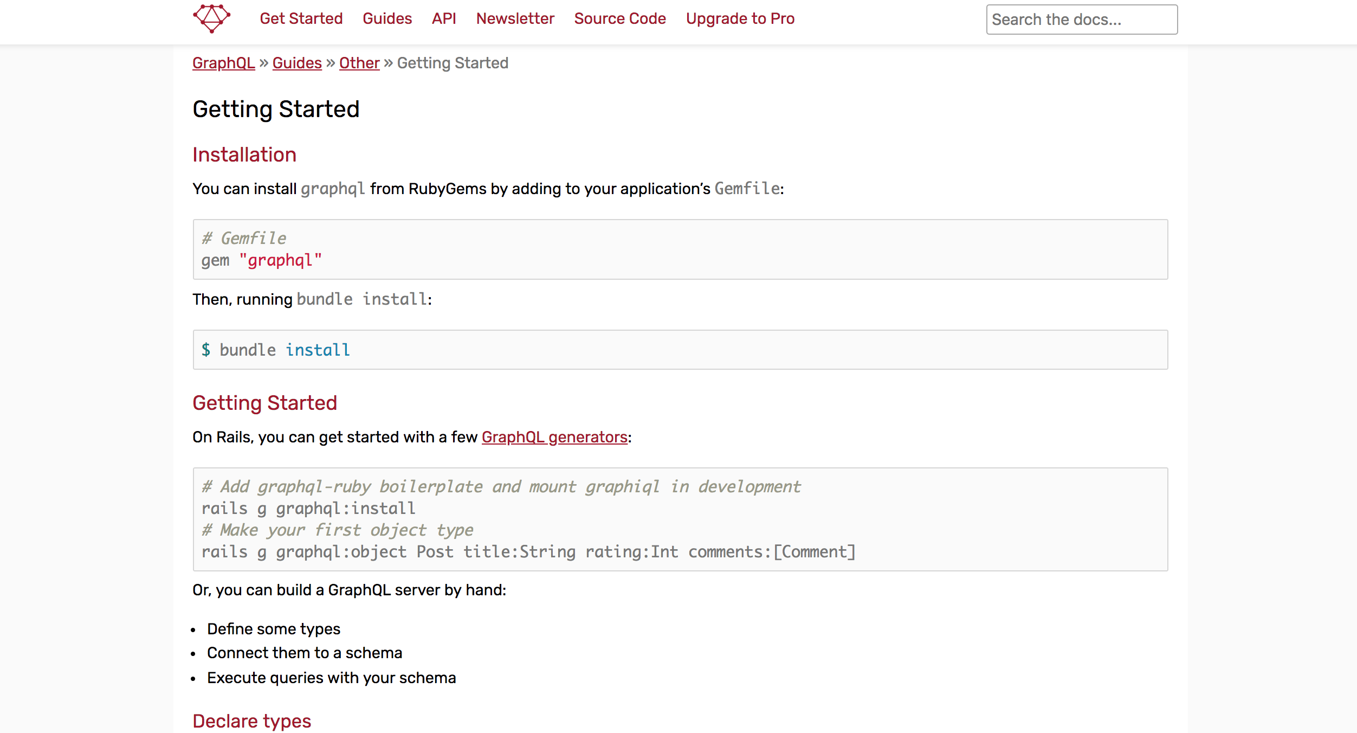Go to the API navigation item
Image resolution: width=1357 pixels, height=733 pixels.
click(444, 18)
